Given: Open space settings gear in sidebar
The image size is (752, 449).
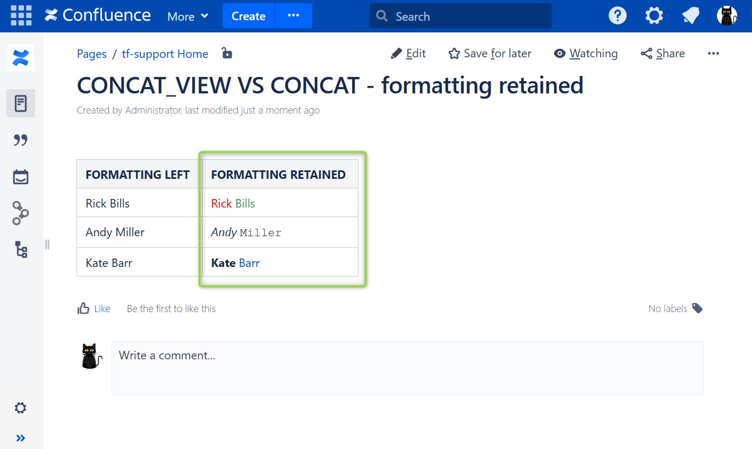Looking at the screenshot, I should [20, 408].
